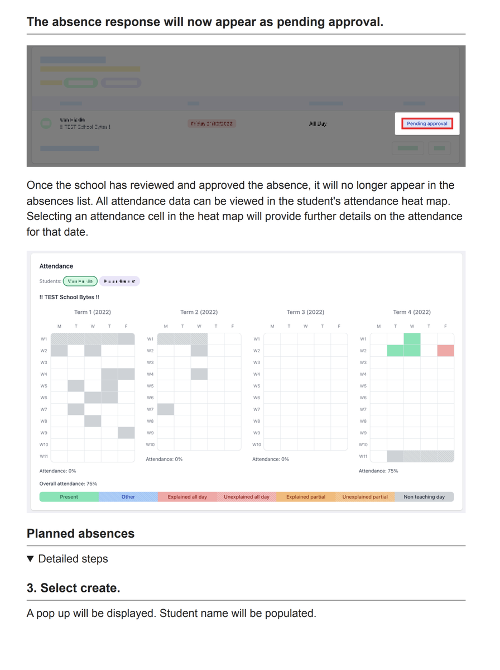The image size is (500, 670).
Task: Click the Non teaching day legend swatch
Action: (x=424, y=497)
